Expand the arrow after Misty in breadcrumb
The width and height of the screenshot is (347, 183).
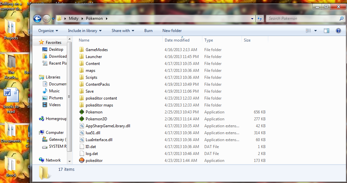(82, 18)
